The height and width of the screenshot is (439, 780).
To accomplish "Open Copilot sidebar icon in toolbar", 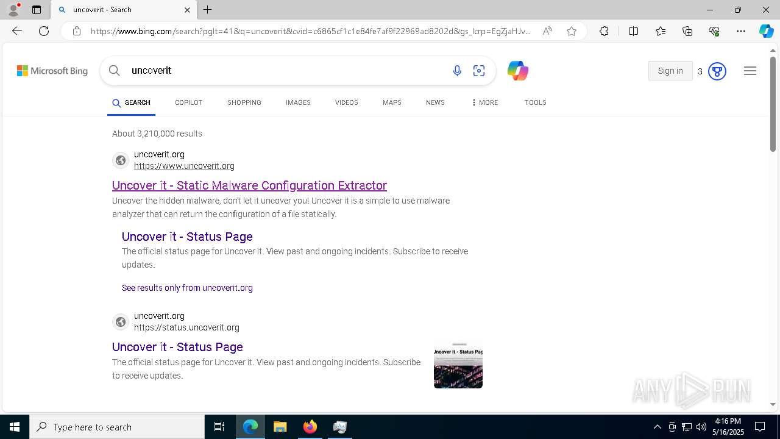I will pos(766,31).
